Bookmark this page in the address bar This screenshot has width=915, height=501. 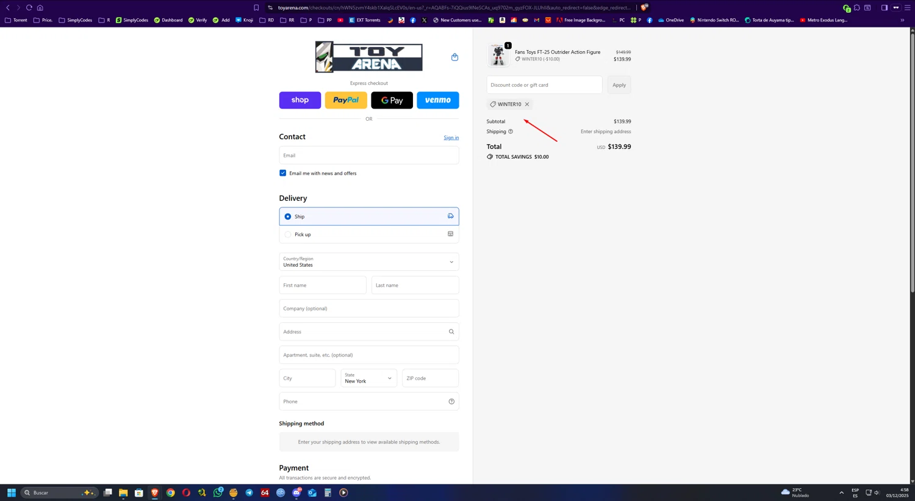(x=256, y=7)
